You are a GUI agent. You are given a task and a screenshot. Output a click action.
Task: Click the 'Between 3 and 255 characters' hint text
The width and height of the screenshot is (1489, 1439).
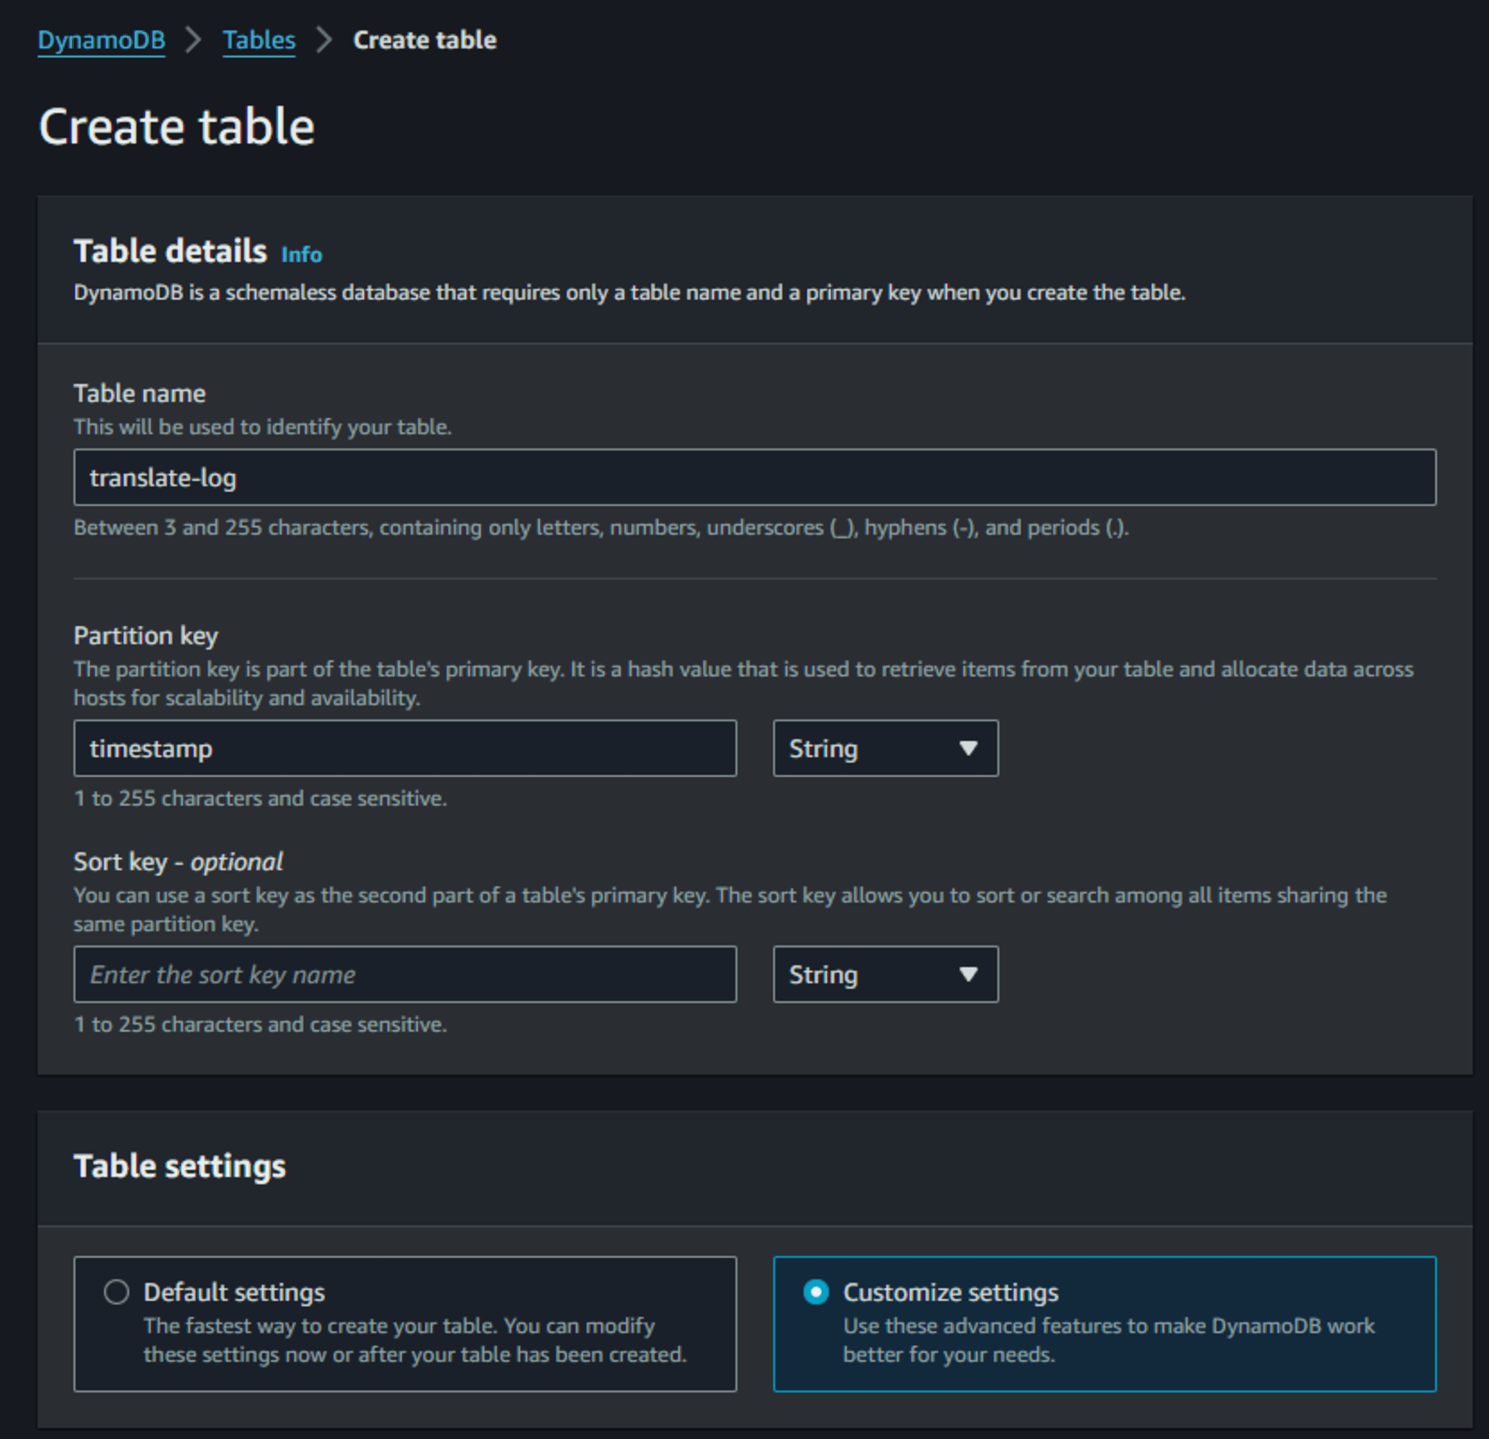601,527
